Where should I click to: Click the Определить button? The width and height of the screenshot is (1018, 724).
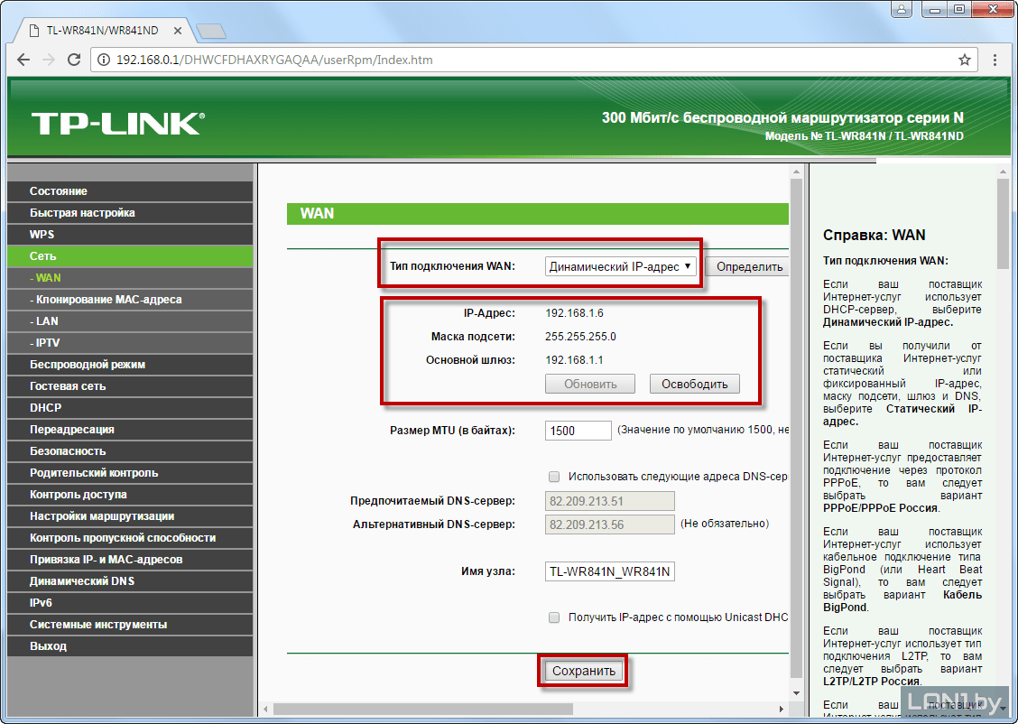(x=745, y=266)
